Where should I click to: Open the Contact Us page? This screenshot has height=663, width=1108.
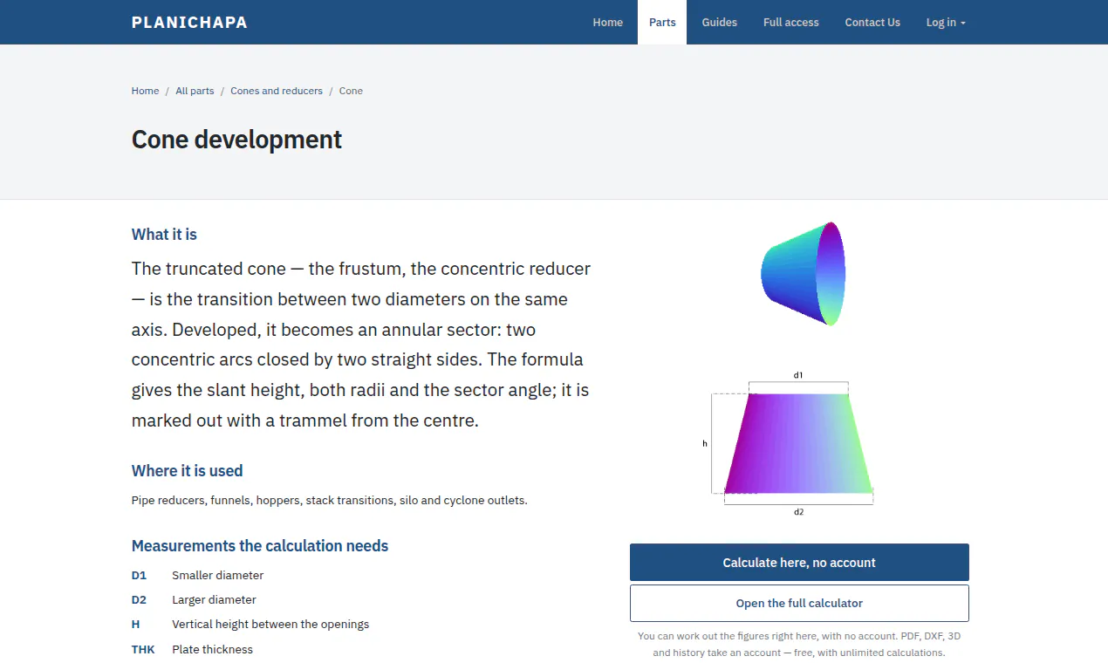872,23
